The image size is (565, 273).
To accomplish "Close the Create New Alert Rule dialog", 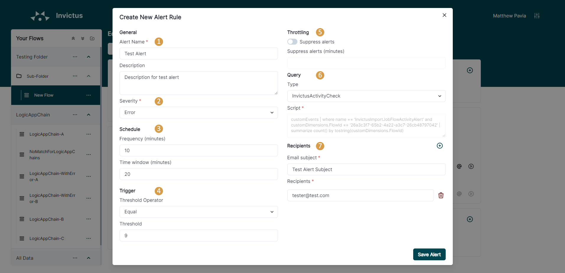I will 444,15.
